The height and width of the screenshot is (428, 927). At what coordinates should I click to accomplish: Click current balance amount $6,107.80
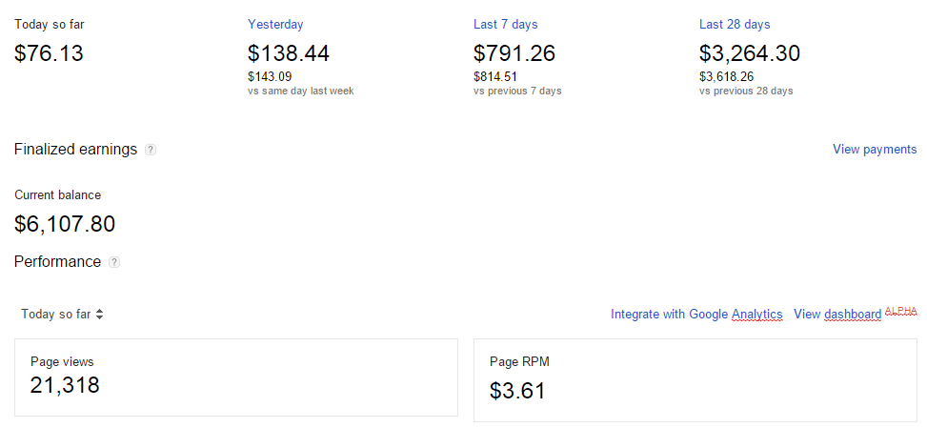(x=65, y=224)
